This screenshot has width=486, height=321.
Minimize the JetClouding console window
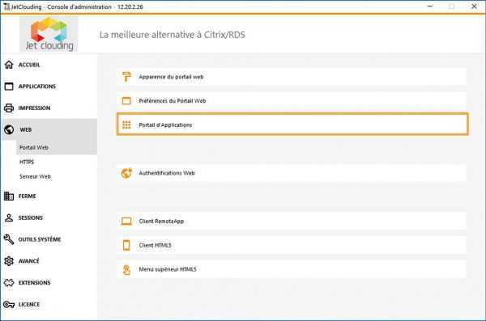[x=430, y=6]
